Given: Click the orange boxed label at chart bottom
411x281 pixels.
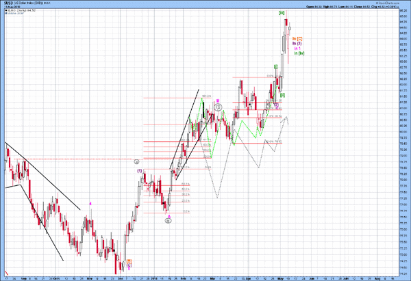Looking at the screenshot, I should coord(129,262).
